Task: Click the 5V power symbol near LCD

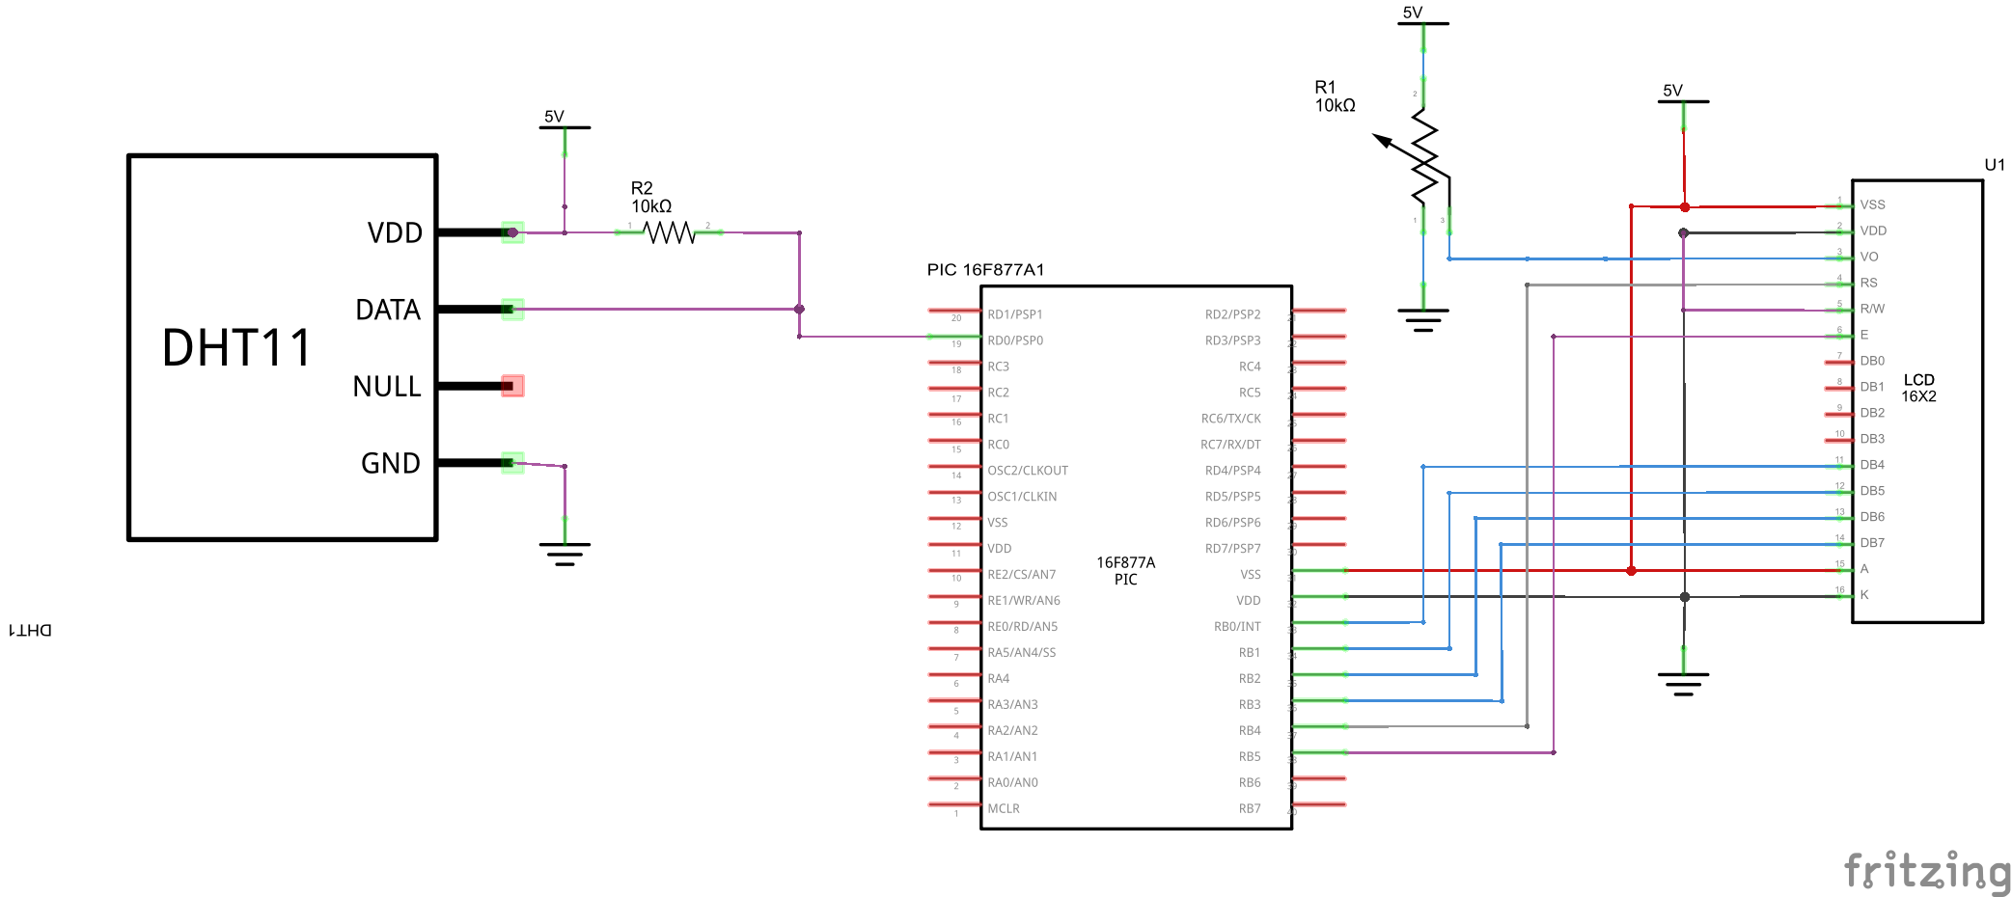Action: point(1684,107)
